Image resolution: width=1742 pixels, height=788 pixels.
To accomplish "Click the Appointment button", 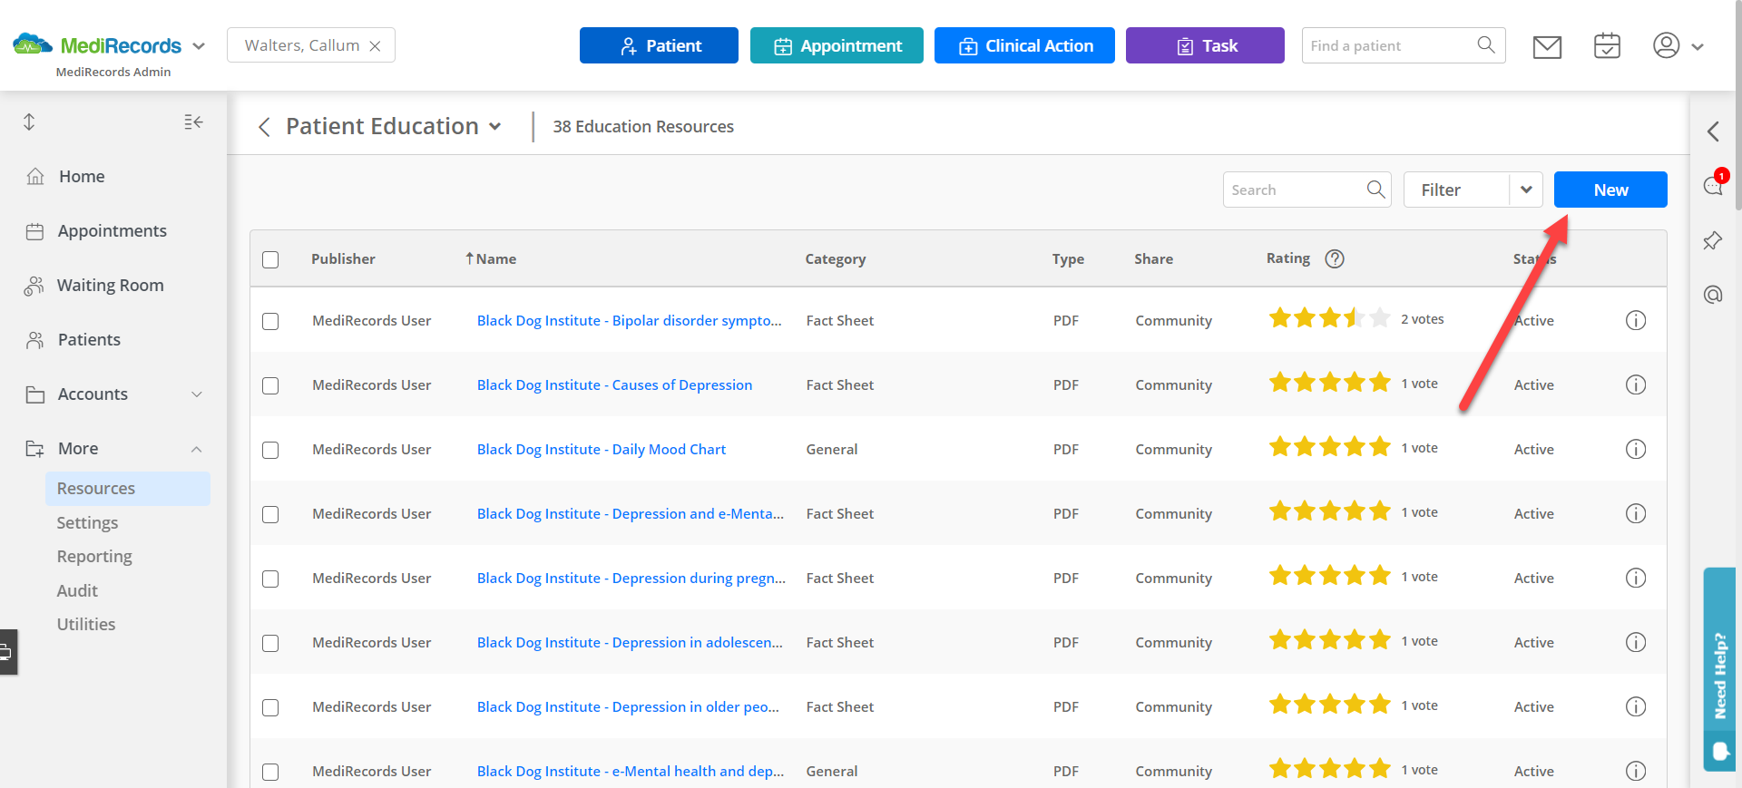I will tap(837, 45).
